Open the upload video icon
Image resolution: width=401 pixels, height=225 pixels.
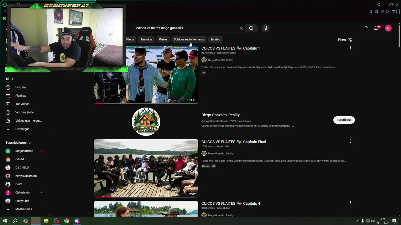point(366,28)
